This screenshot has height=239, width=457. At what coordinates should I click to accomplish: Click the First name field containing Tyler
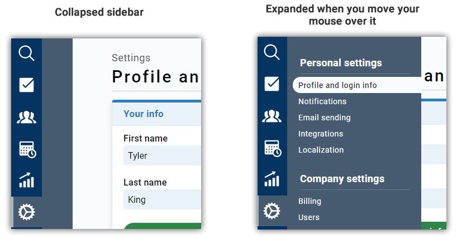[x=162, y=155]
